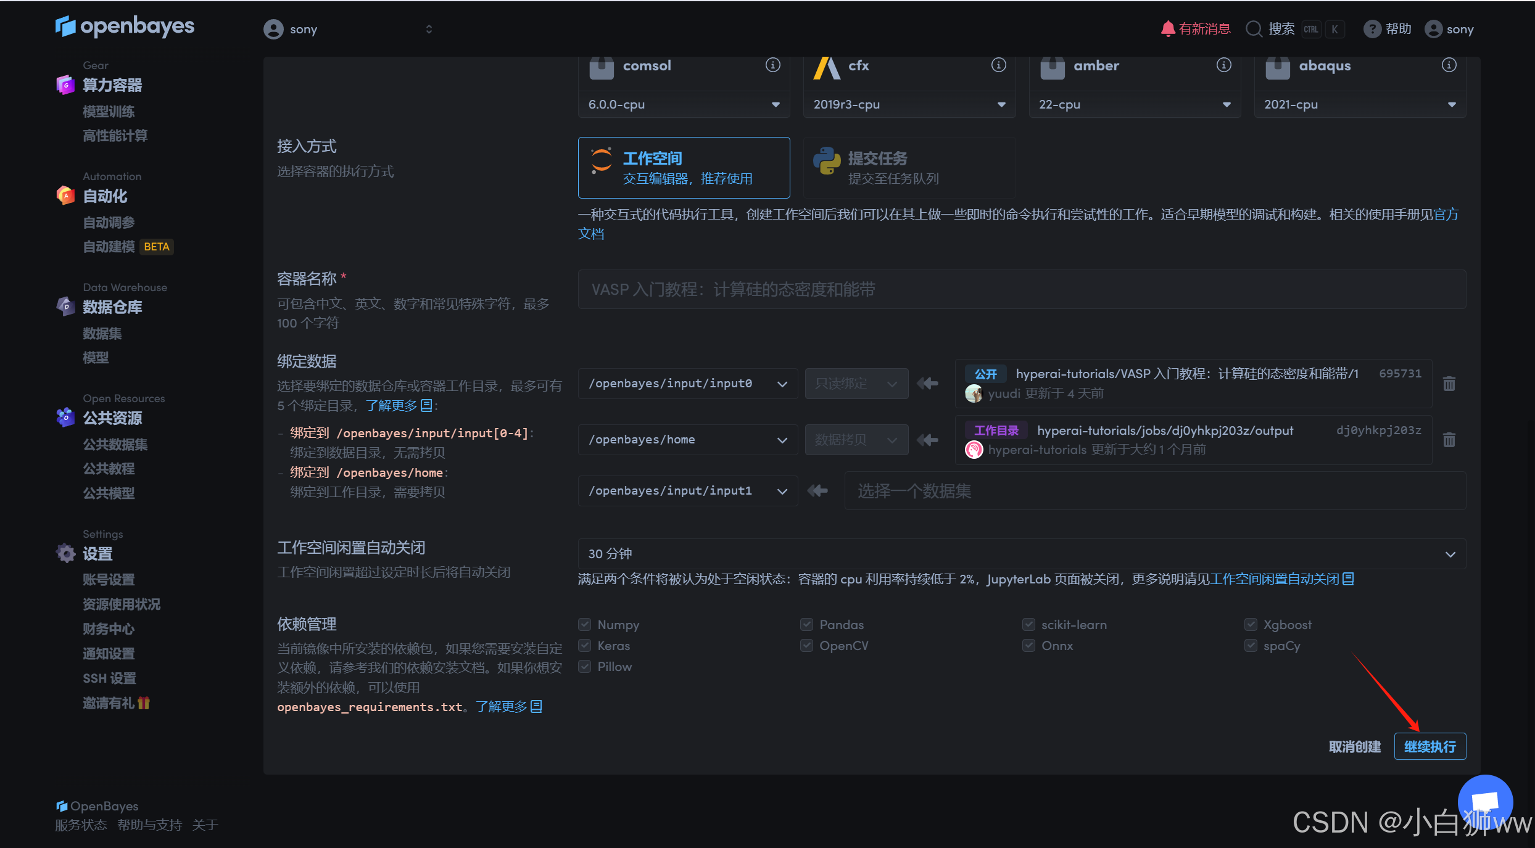The image size is (1535, 848).
Task: Click the comsol info icon
Action: click(772, 65)
